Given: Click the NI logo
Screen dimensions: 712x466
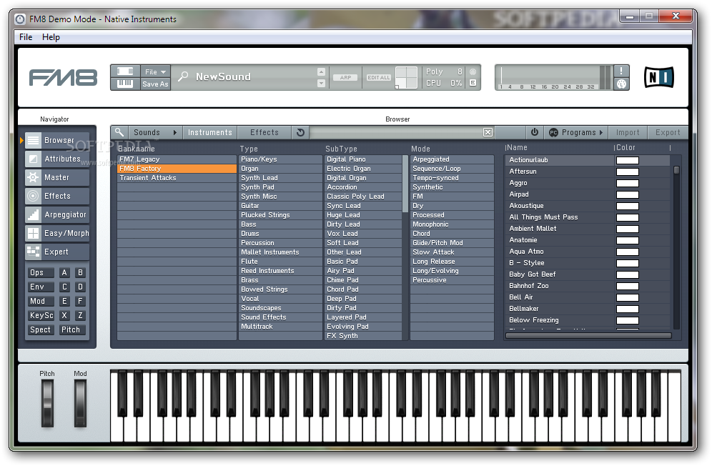Looking at the screenshot, I should click(659, 76).
